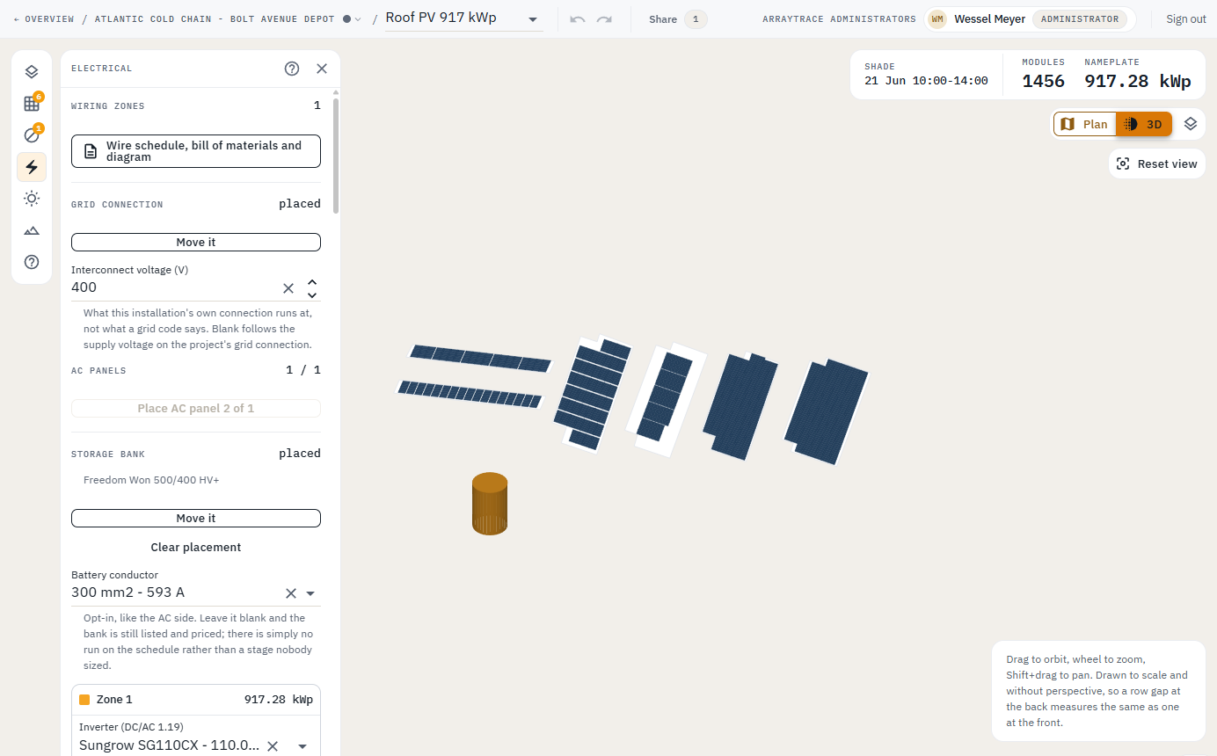Image resolution: width=1217 pixels, height=756 pixels.
Task: Click Move it under Storage Bank
Action: click(x=196, y=519)
